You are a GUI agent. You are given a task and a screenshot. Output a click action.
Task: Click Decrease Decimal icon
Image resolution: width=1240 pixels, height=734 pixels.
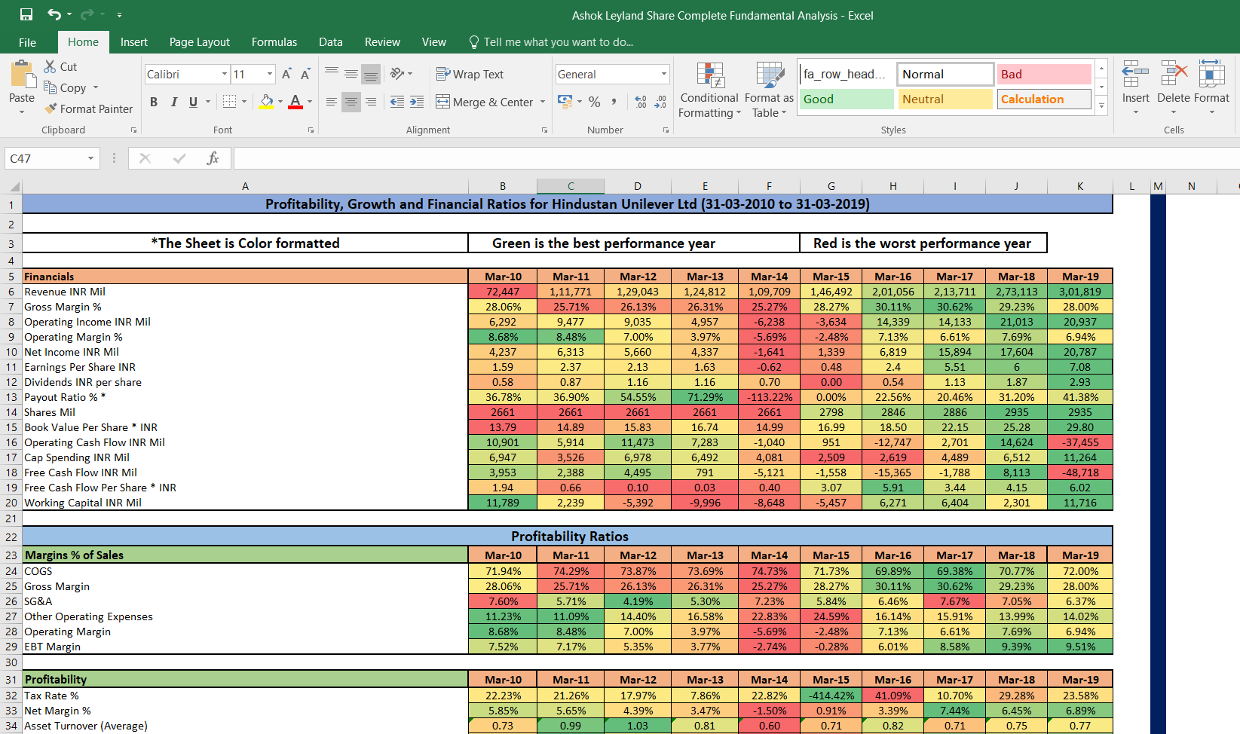tap(660, 102)
